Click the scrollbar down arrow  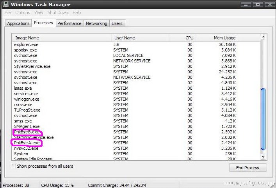coord(263,156)
